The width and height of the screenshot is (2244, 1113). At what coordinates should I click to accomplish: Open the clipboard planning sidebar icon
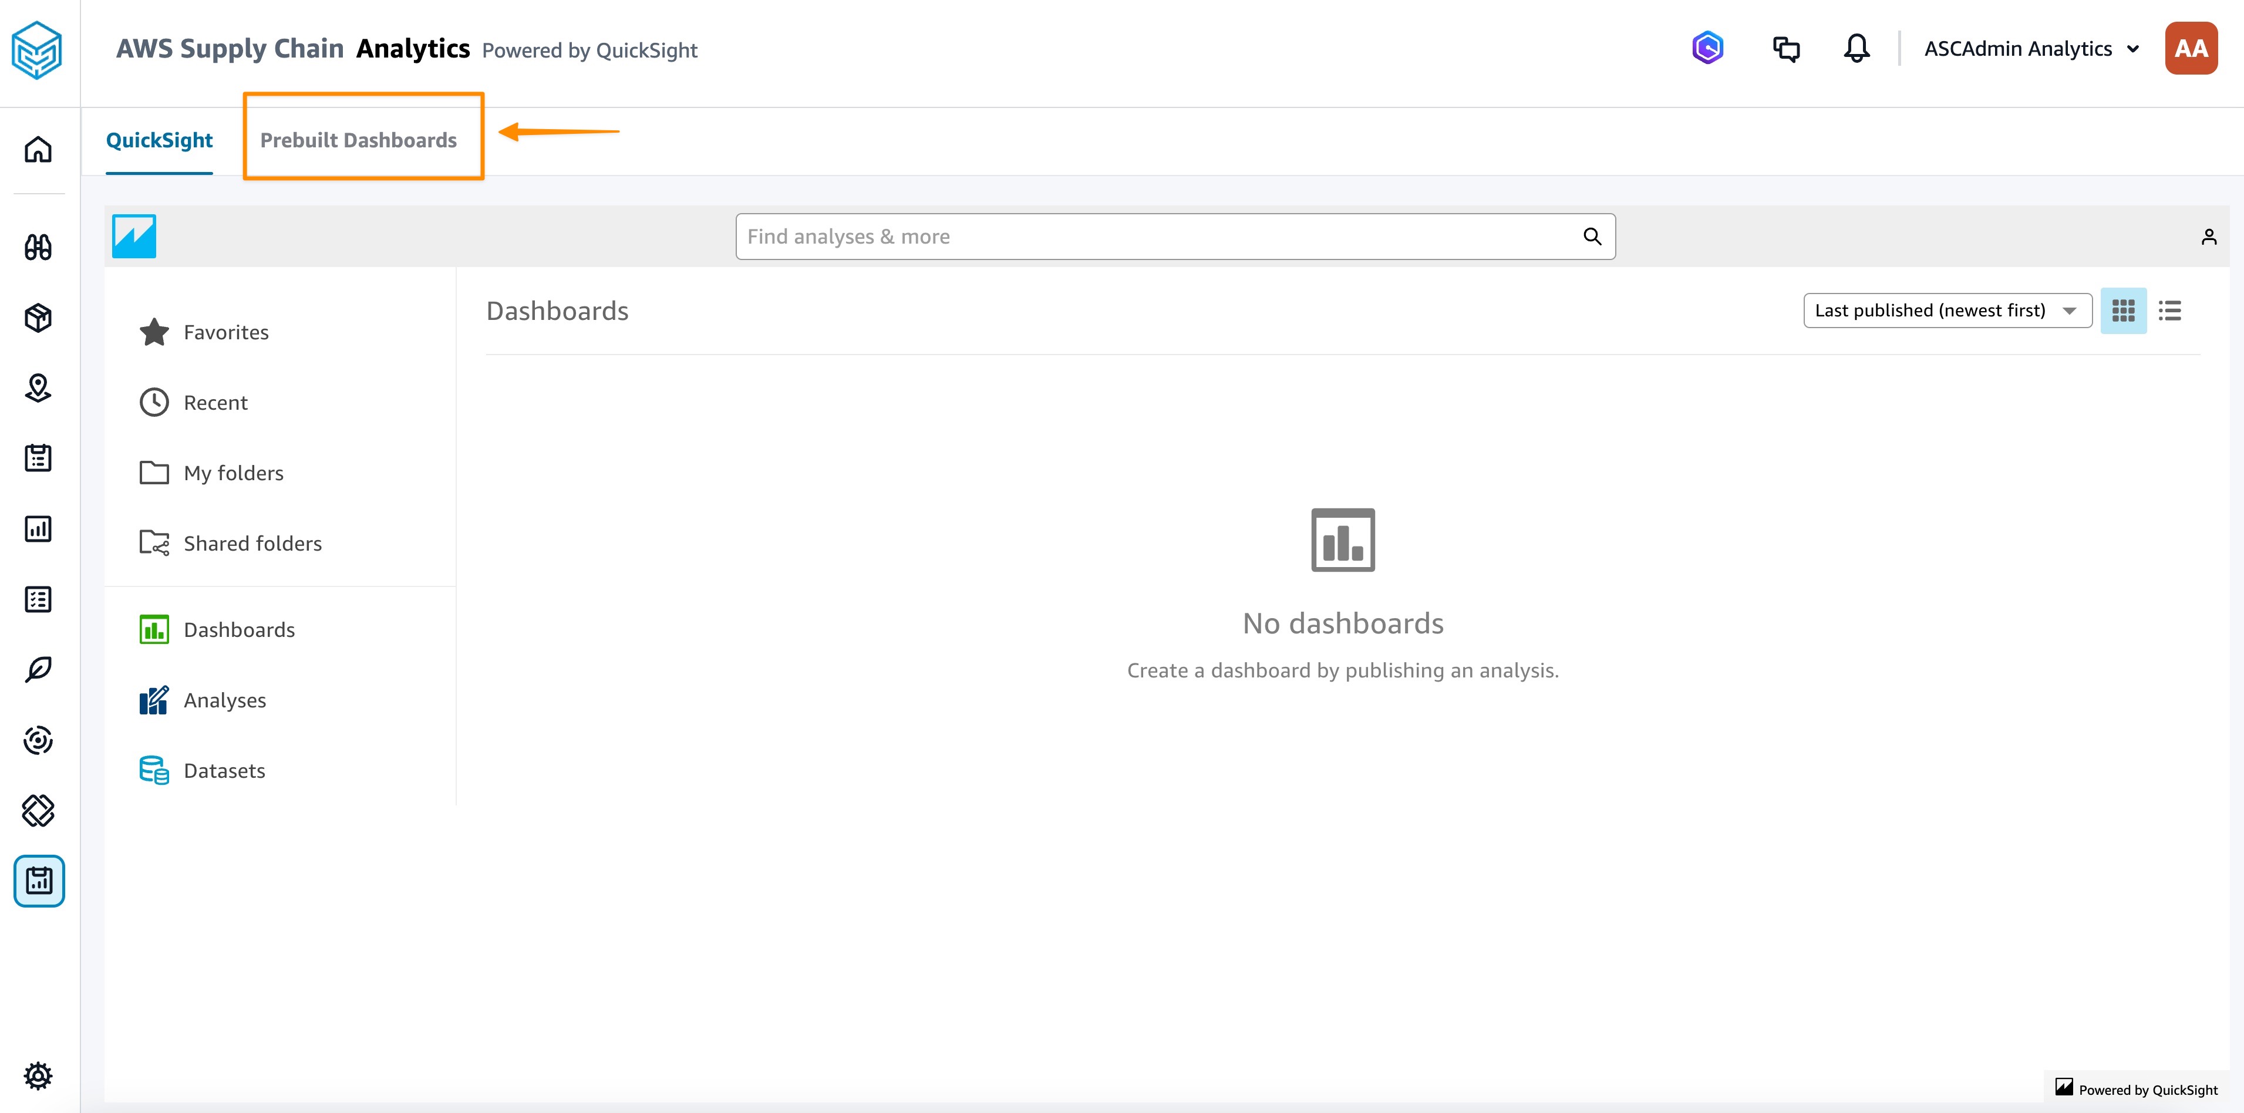tap(38, 458)
